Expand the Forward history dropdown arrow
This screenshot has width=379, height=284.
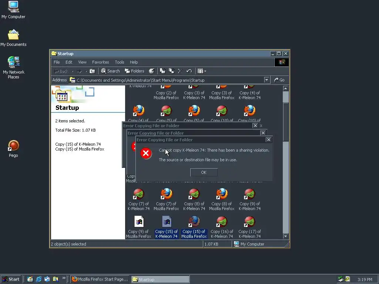pyautogui.click(x=86, y=71)
